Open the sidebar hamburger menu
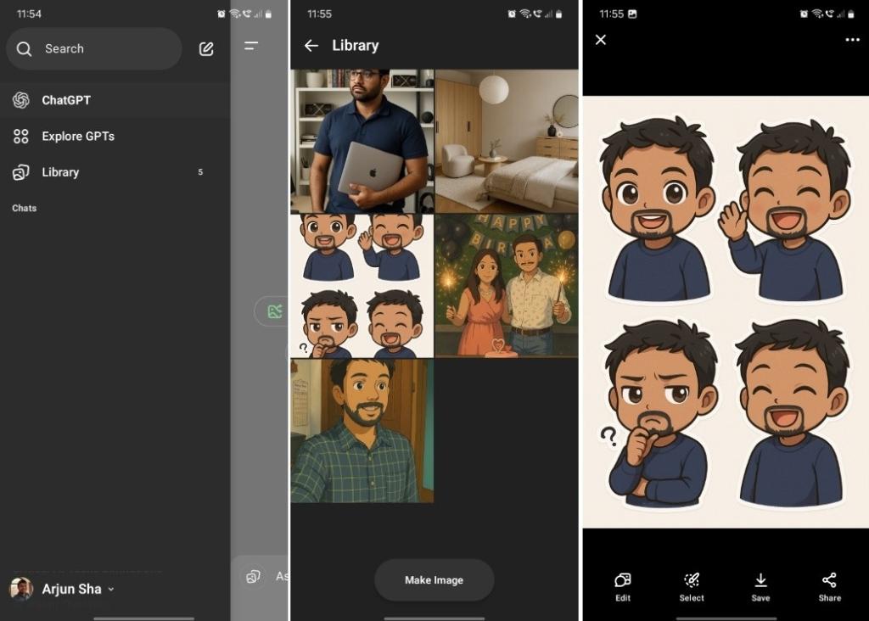The width and height of the screenshot is (869, 621). pos(251,46)
